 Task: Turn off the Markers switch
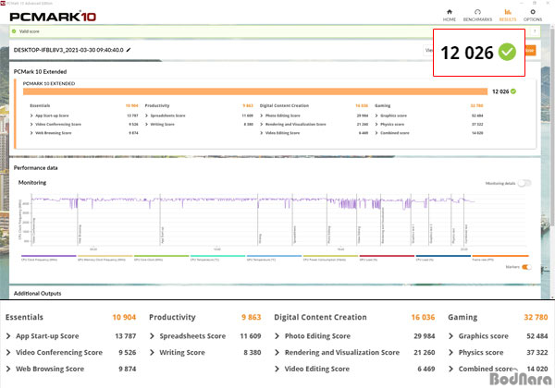point(526,267)
